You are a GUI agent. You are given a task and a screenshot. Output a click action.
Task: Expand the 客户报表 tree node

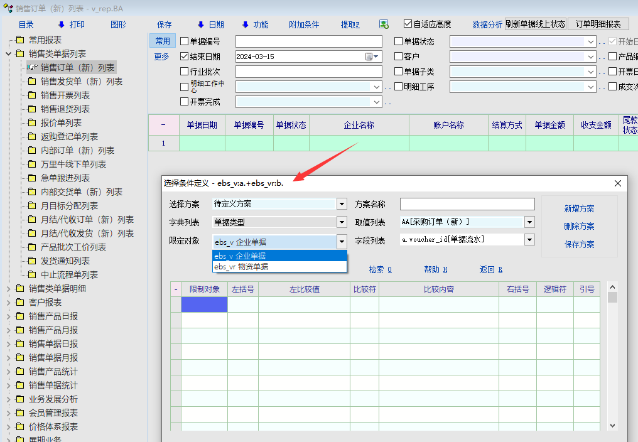[x=9, y=303]
